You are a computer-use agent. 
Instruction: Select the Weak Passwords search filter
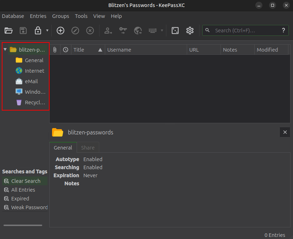pos(29,207)
